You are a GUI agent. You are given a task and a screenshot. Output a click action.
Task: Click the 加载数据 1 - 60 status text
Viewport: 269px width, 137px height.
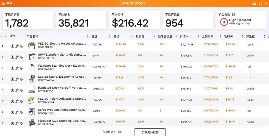(x=112, y=132)
